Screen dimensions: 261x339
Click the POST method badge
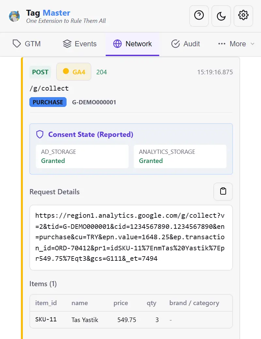[40, 72]
